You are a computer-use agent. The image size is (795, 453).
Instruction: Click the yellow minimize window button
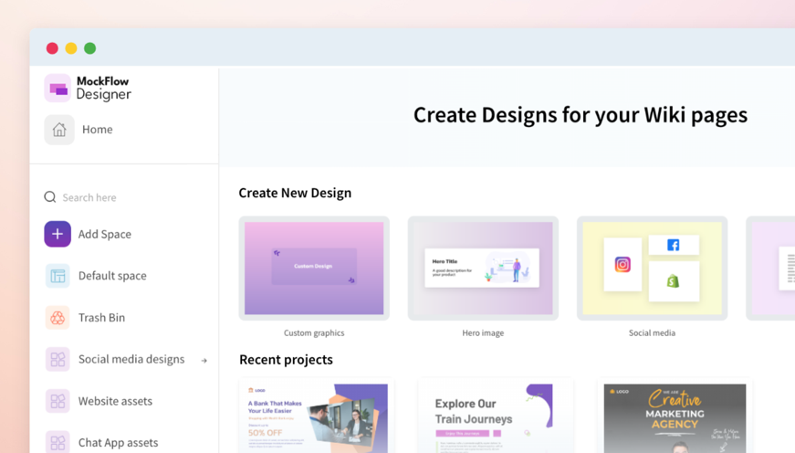(71, 48)
